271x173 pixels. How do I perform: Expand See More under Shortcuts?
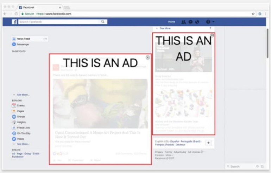pos(23,95)
